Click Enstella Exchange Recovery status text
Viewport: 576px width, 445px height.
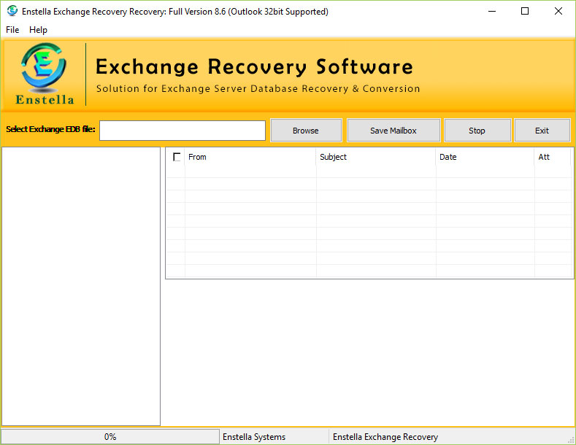click(x=385, y=437)
